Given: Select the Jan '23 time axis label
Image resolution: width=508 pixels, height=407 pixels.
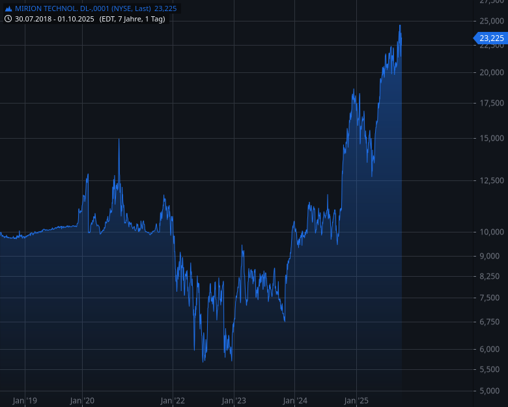Looking at the screenshot, I should click(x=233, y=400).
